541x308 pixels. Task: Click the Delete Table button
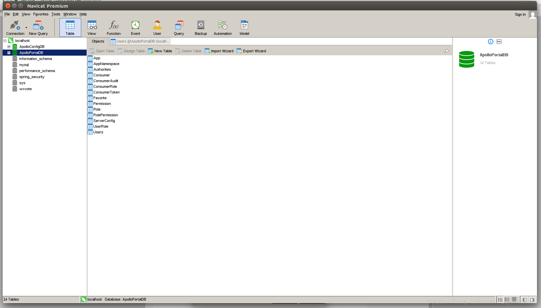click(x=188, y=51)
